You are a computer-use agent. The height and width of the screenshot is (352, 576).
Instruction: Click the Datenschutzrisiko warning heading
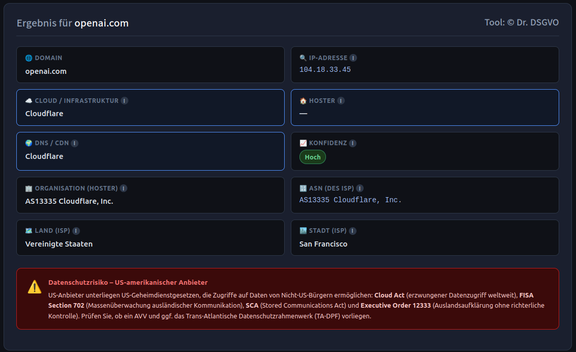(128, 282)
